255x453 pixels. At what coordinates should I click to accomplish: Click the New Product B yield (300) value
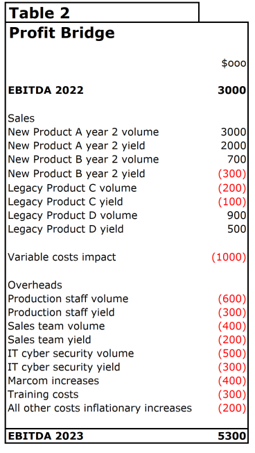click(x=232, y=174)
